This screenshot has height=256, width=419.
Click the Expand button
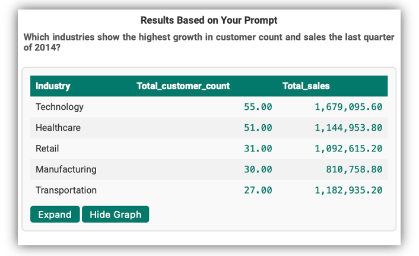[x=55, y=214]
